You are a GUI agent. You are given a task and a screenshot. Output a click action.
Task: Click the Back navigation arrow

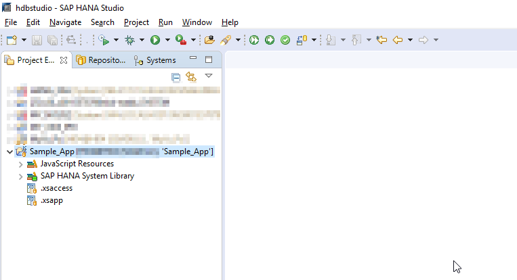tap(398, 40)
